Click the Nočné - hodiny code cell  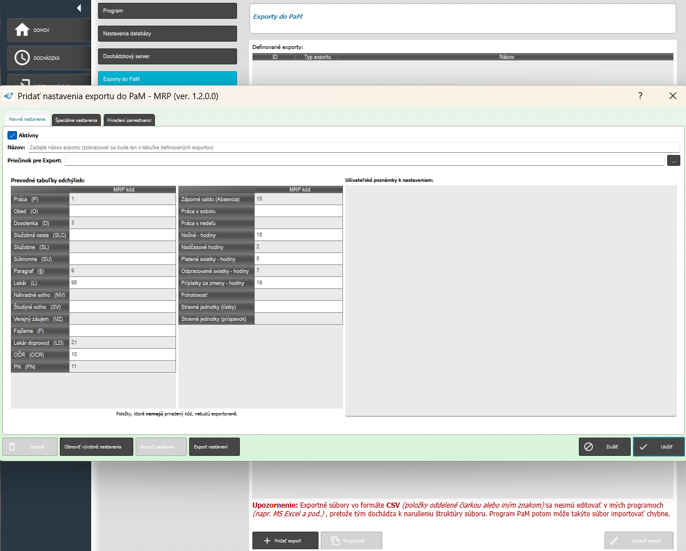pyautogui.click(x=298, y=235)
